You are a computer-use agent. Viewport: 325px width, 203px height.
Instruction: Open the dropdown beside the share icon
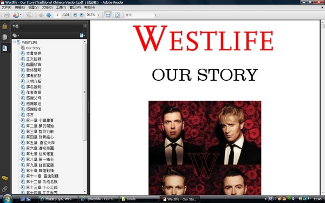[x=21, y=15]
